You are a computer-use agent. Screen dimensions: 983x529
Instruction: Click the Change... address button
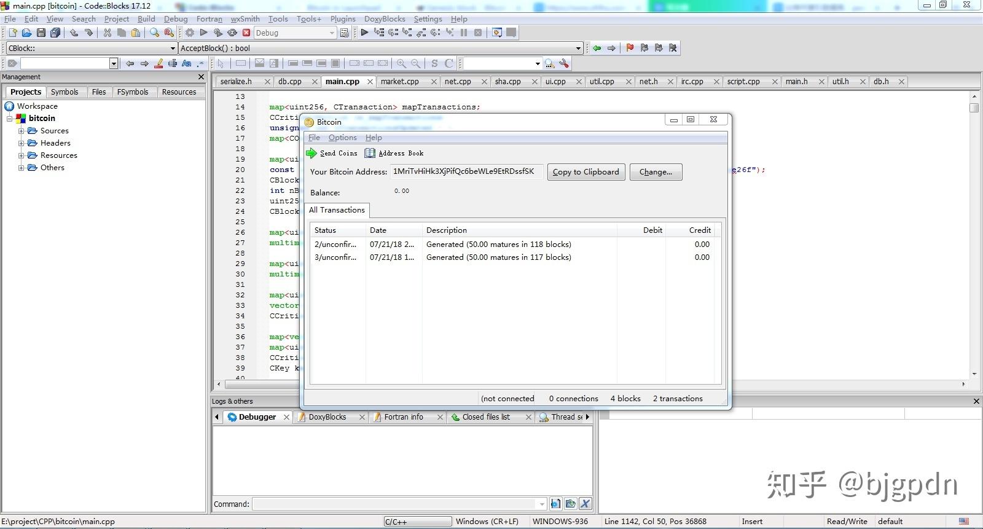[656, 172]
